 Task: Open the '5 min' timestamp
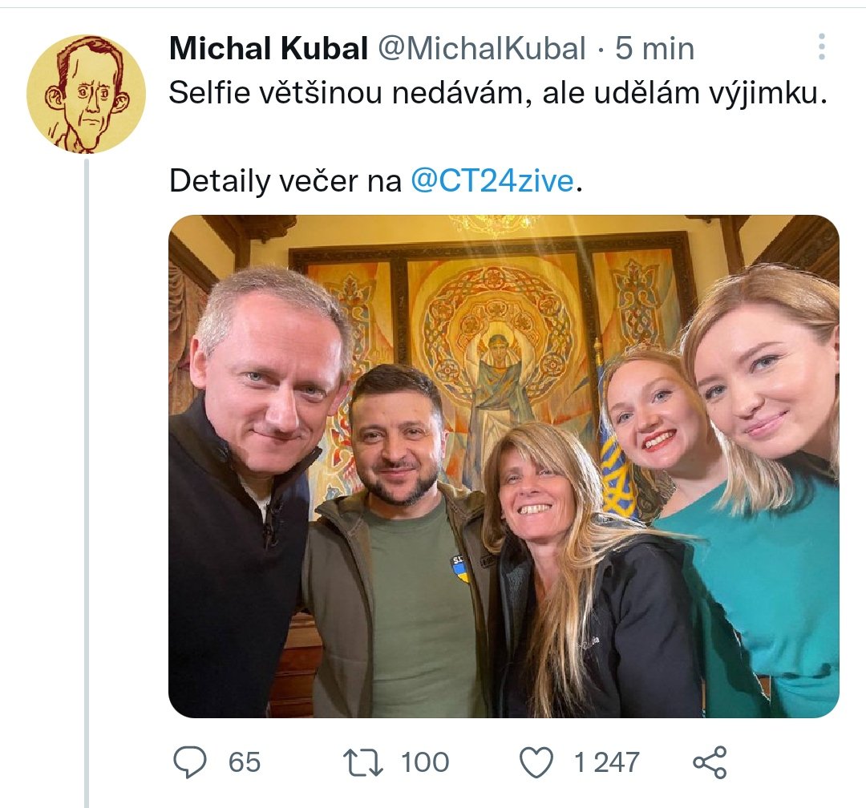pos(654,50)
